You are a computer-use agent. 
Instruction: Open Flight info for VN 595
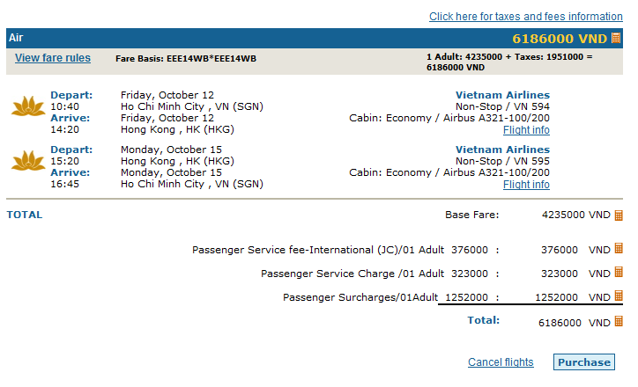pos(526,185)
